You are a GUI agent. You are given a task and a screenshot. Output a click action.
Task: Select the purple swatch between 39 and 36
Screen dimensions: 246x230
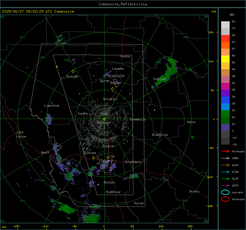tap(225, 93)
